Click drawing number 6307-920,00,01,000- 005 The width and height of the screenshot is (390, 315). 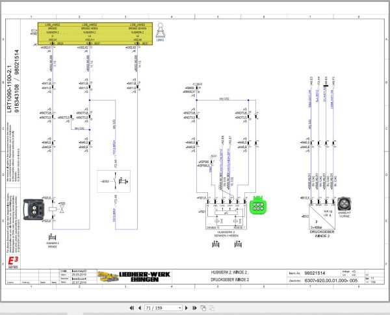coord(331,281)
